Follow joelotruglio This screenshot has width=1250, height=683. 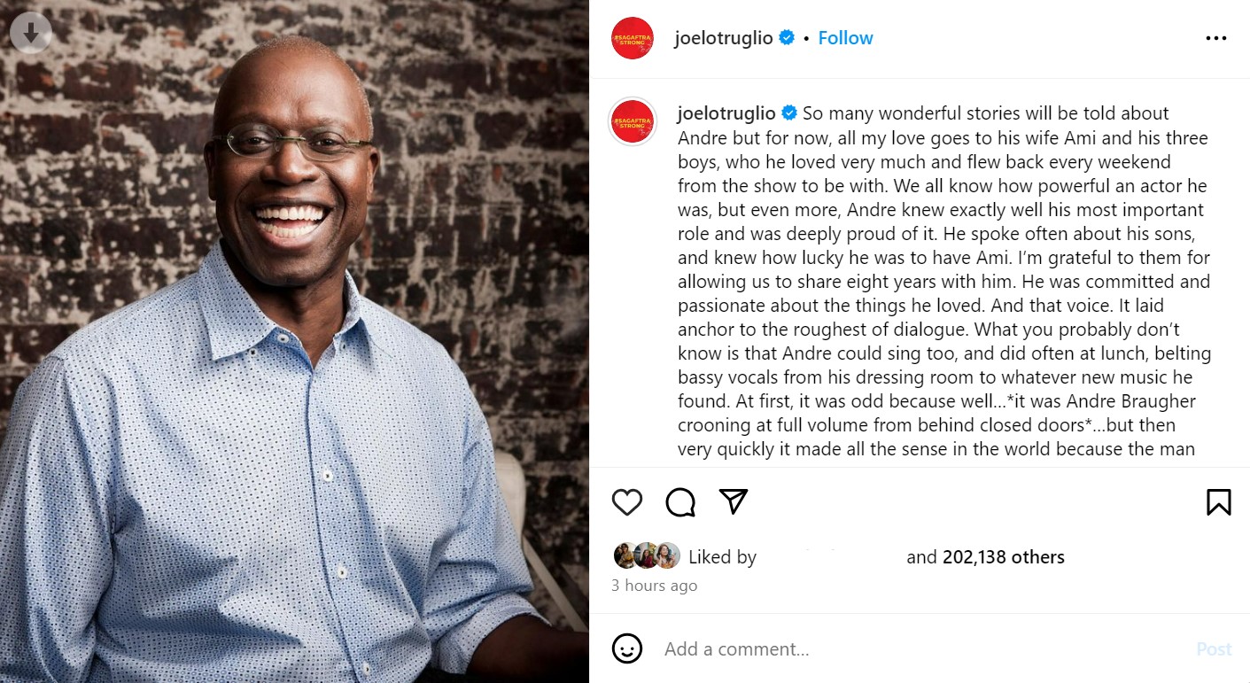pos(845,38)
